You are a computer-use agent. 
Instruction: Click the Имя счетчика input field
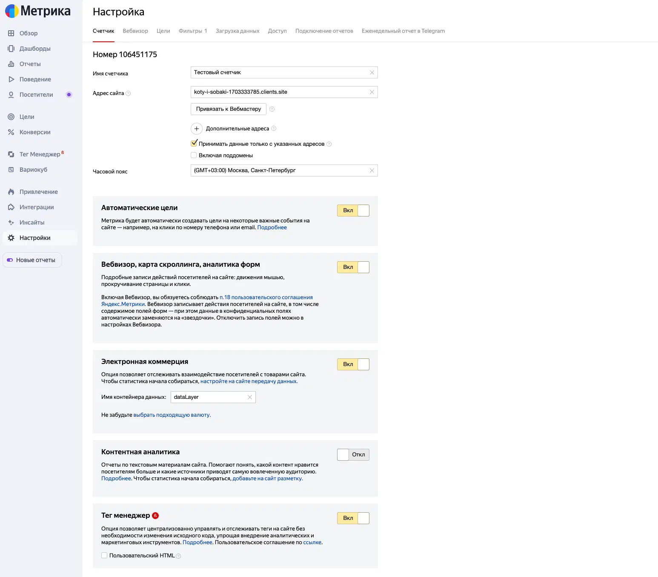pyautogui.click(x=284, y=72)
